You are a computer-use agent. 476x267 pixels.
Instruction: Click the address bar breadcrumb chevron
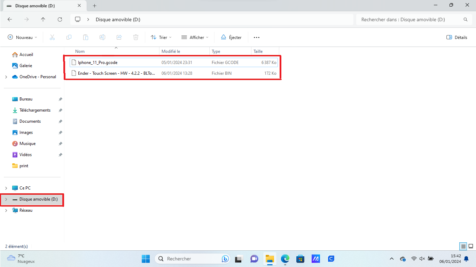tap(88, 19)
